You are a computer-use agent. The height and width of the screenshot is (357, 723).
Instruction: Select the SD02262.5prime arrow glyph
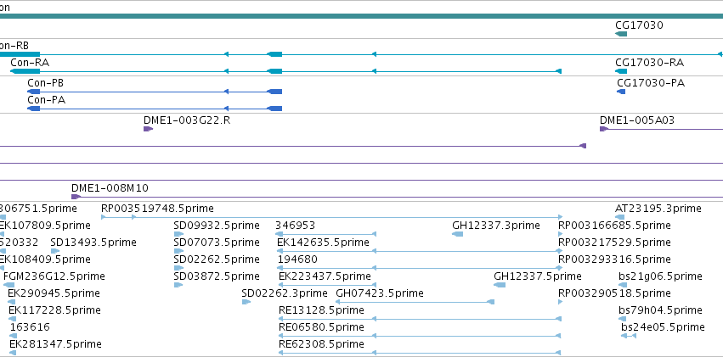(x=179, y=268)
